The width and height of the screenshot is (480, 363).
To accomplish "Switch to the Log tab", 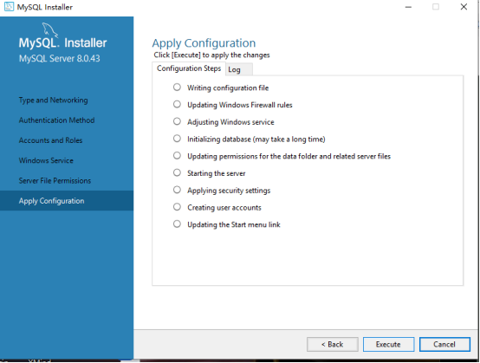I will [x=239, y=69].
